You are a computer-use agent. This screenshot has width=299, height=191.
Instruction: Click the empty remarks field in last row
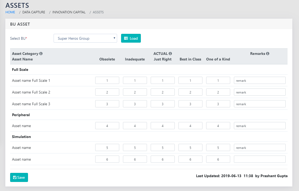260,159
